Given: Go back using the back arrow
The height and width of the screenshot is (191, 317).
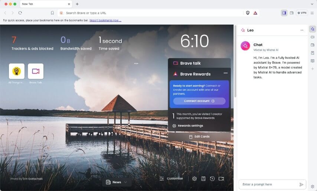Looking at the screenshot, I should (x=5, y=13).
